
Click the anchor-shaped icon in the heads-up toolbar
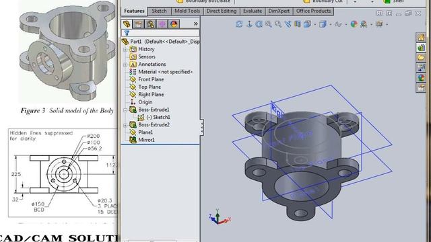point(249,24)
